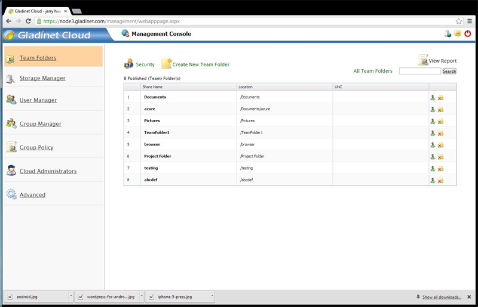
Task: Click the Storage Manager icon
Action: 10,79
